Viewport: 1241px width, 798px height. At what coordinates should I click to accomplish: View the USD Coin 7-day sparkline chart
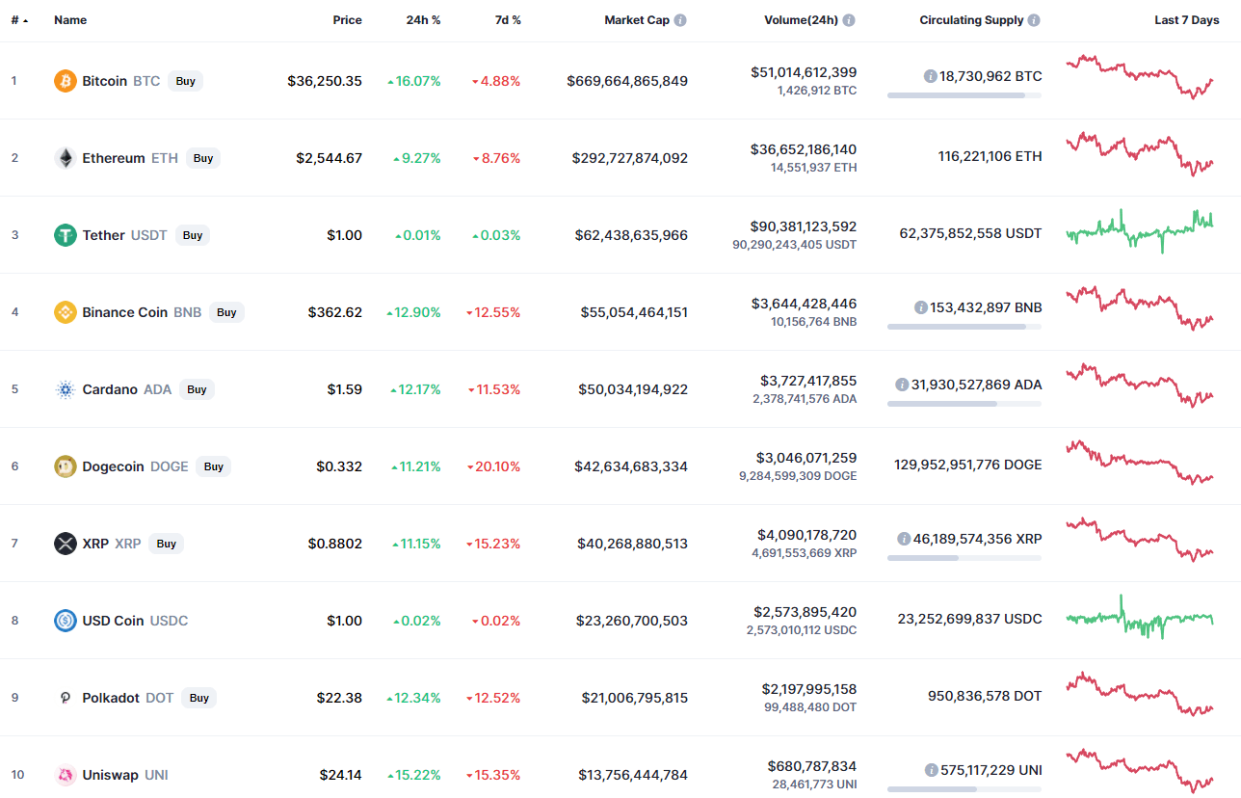coord(1140,618)
